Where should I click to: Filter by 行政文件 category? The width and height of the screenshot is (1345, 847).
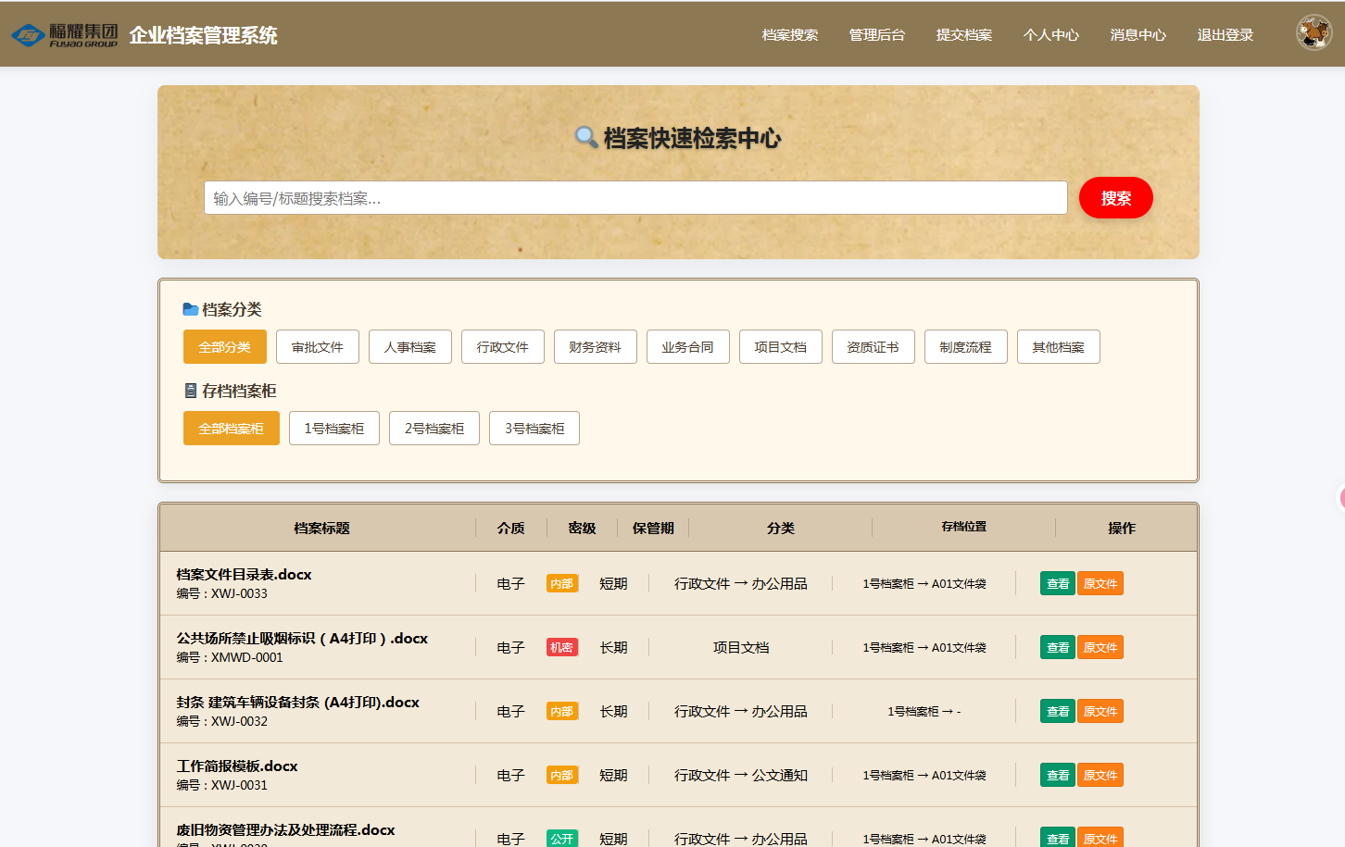pos(503,347)
